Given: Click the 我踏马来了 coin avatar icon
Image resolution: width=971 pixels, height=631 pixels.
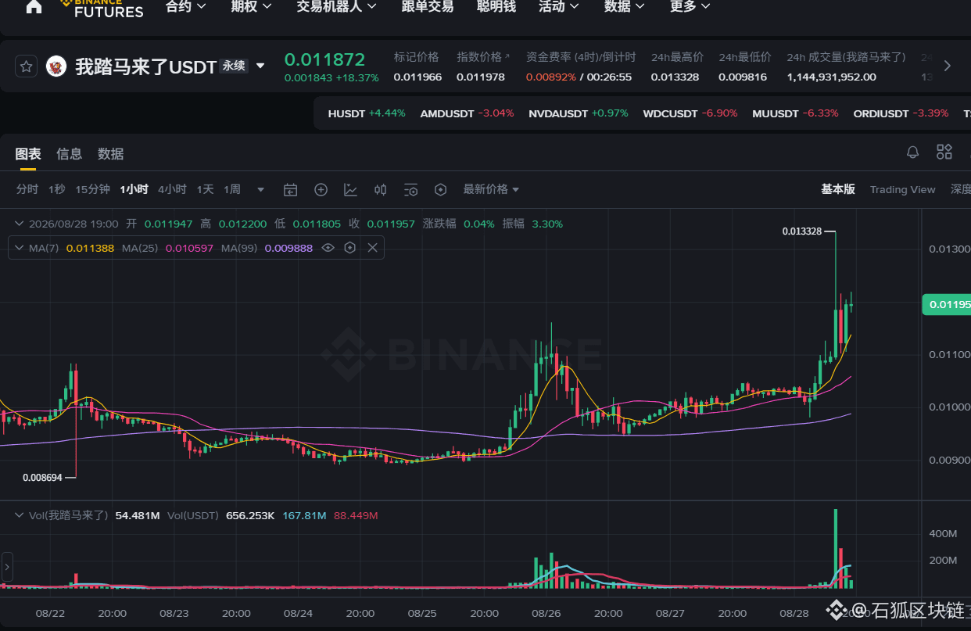Looking at the screenshot, I should click(56, 66).
